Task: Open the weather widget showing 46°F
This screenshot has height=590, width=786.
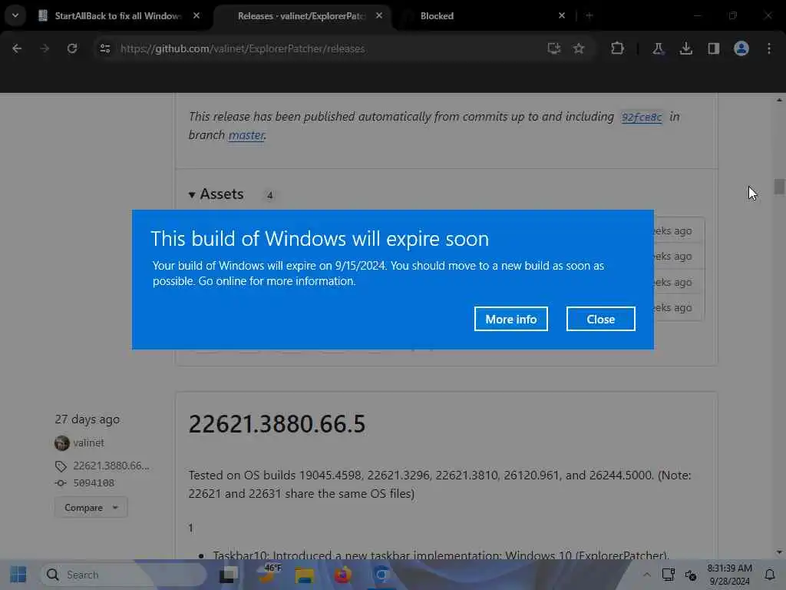Action: click(268, 573)
